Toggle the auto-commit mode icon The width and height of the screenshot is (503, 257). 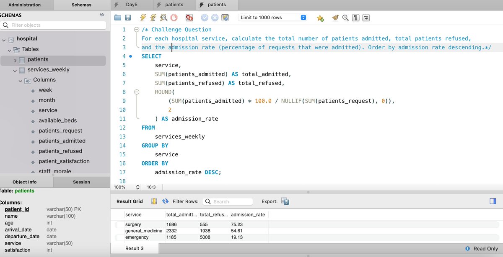point(225,18)
